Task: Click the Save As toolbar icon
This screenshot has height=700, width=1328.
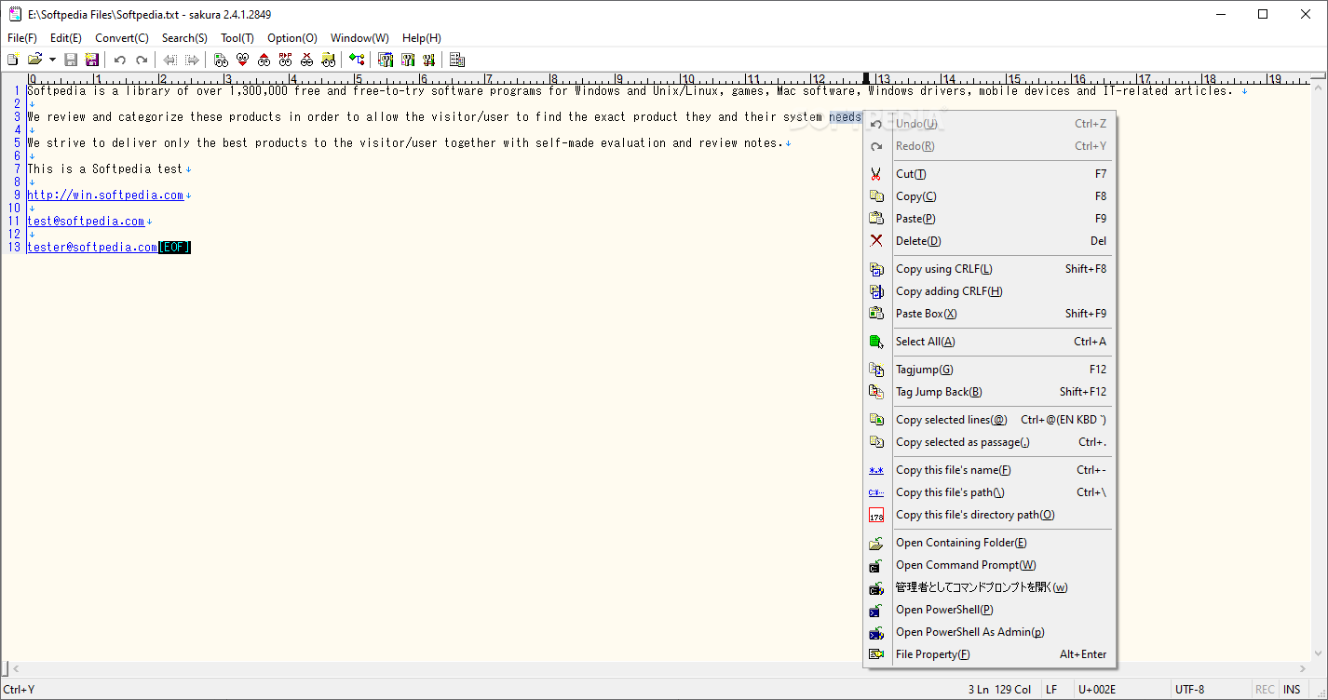Action: [92, 60]
